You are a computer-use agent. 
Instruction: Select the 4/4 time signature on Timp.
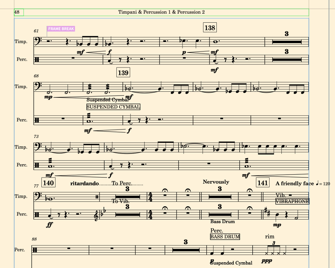151,197
